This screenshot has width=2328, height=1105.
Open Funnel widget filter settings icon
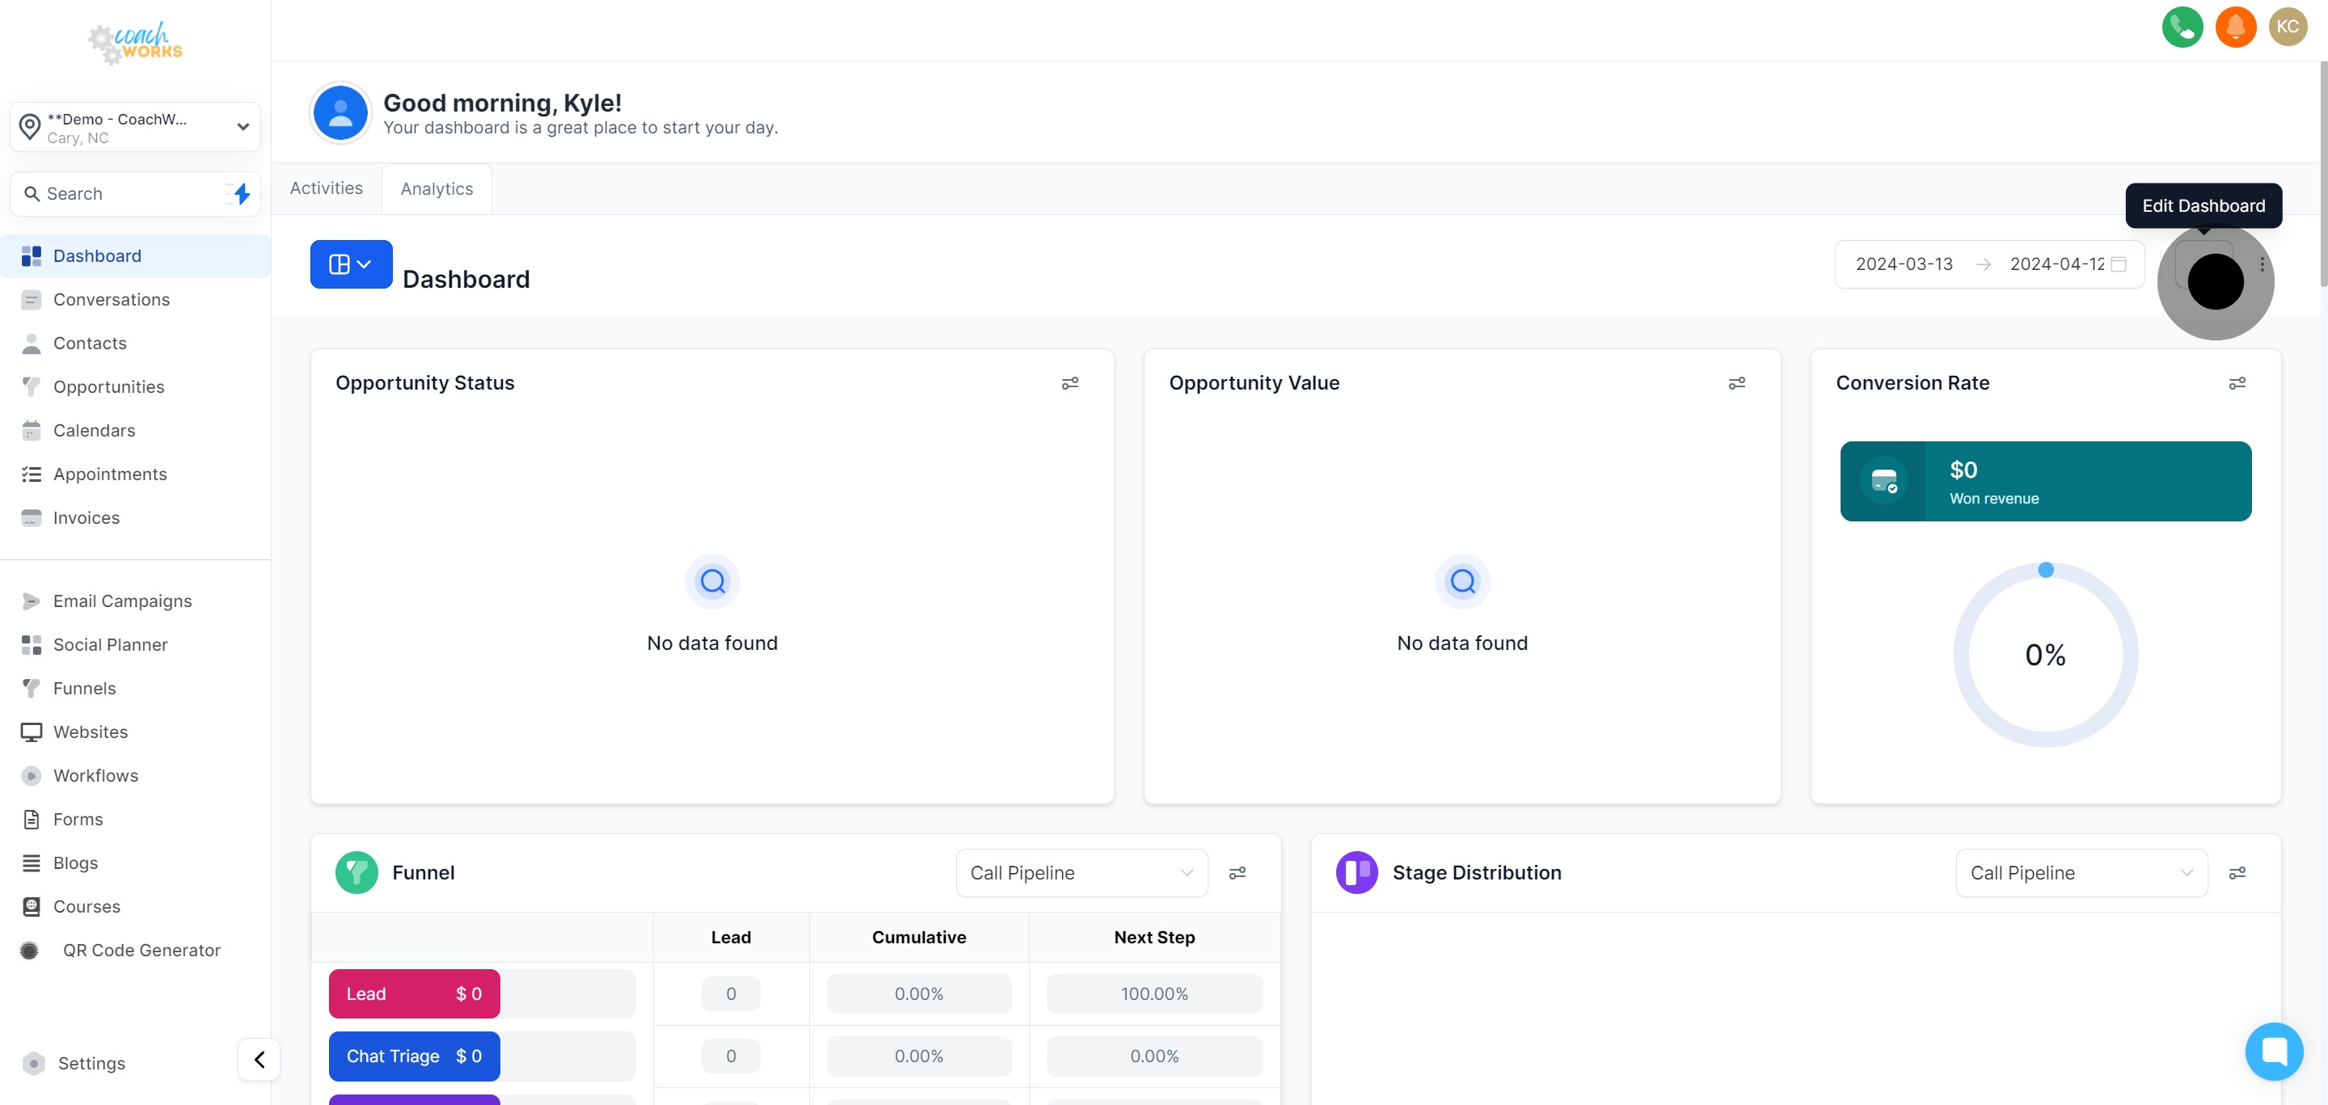[x=1238, y=873]
